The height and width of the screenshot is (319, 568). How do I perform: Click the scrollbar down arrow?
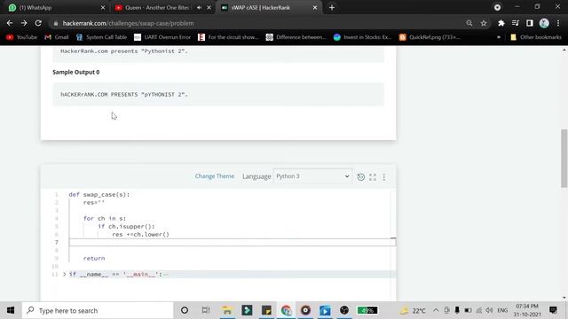point(564,298)
